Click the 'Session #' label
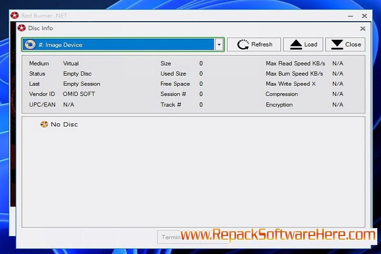This screenshot has height=254, width=381. click(x=173, y=94)
